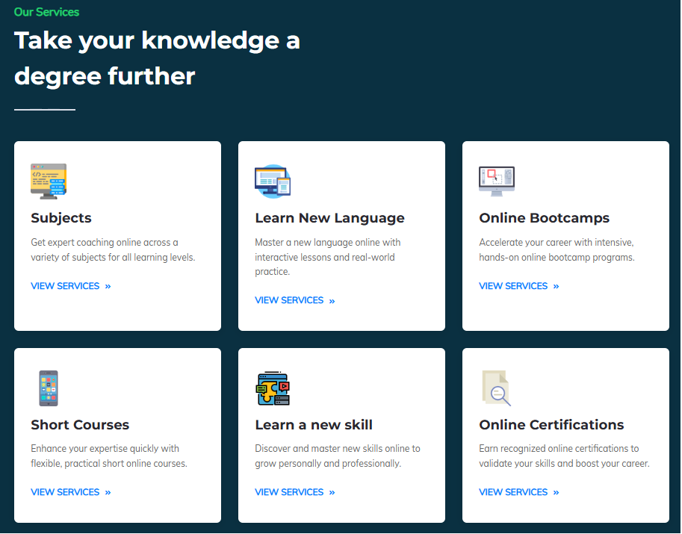Select the Short Courses heading
This screenshot has height=534, width=682.
[x=80, y=425]
